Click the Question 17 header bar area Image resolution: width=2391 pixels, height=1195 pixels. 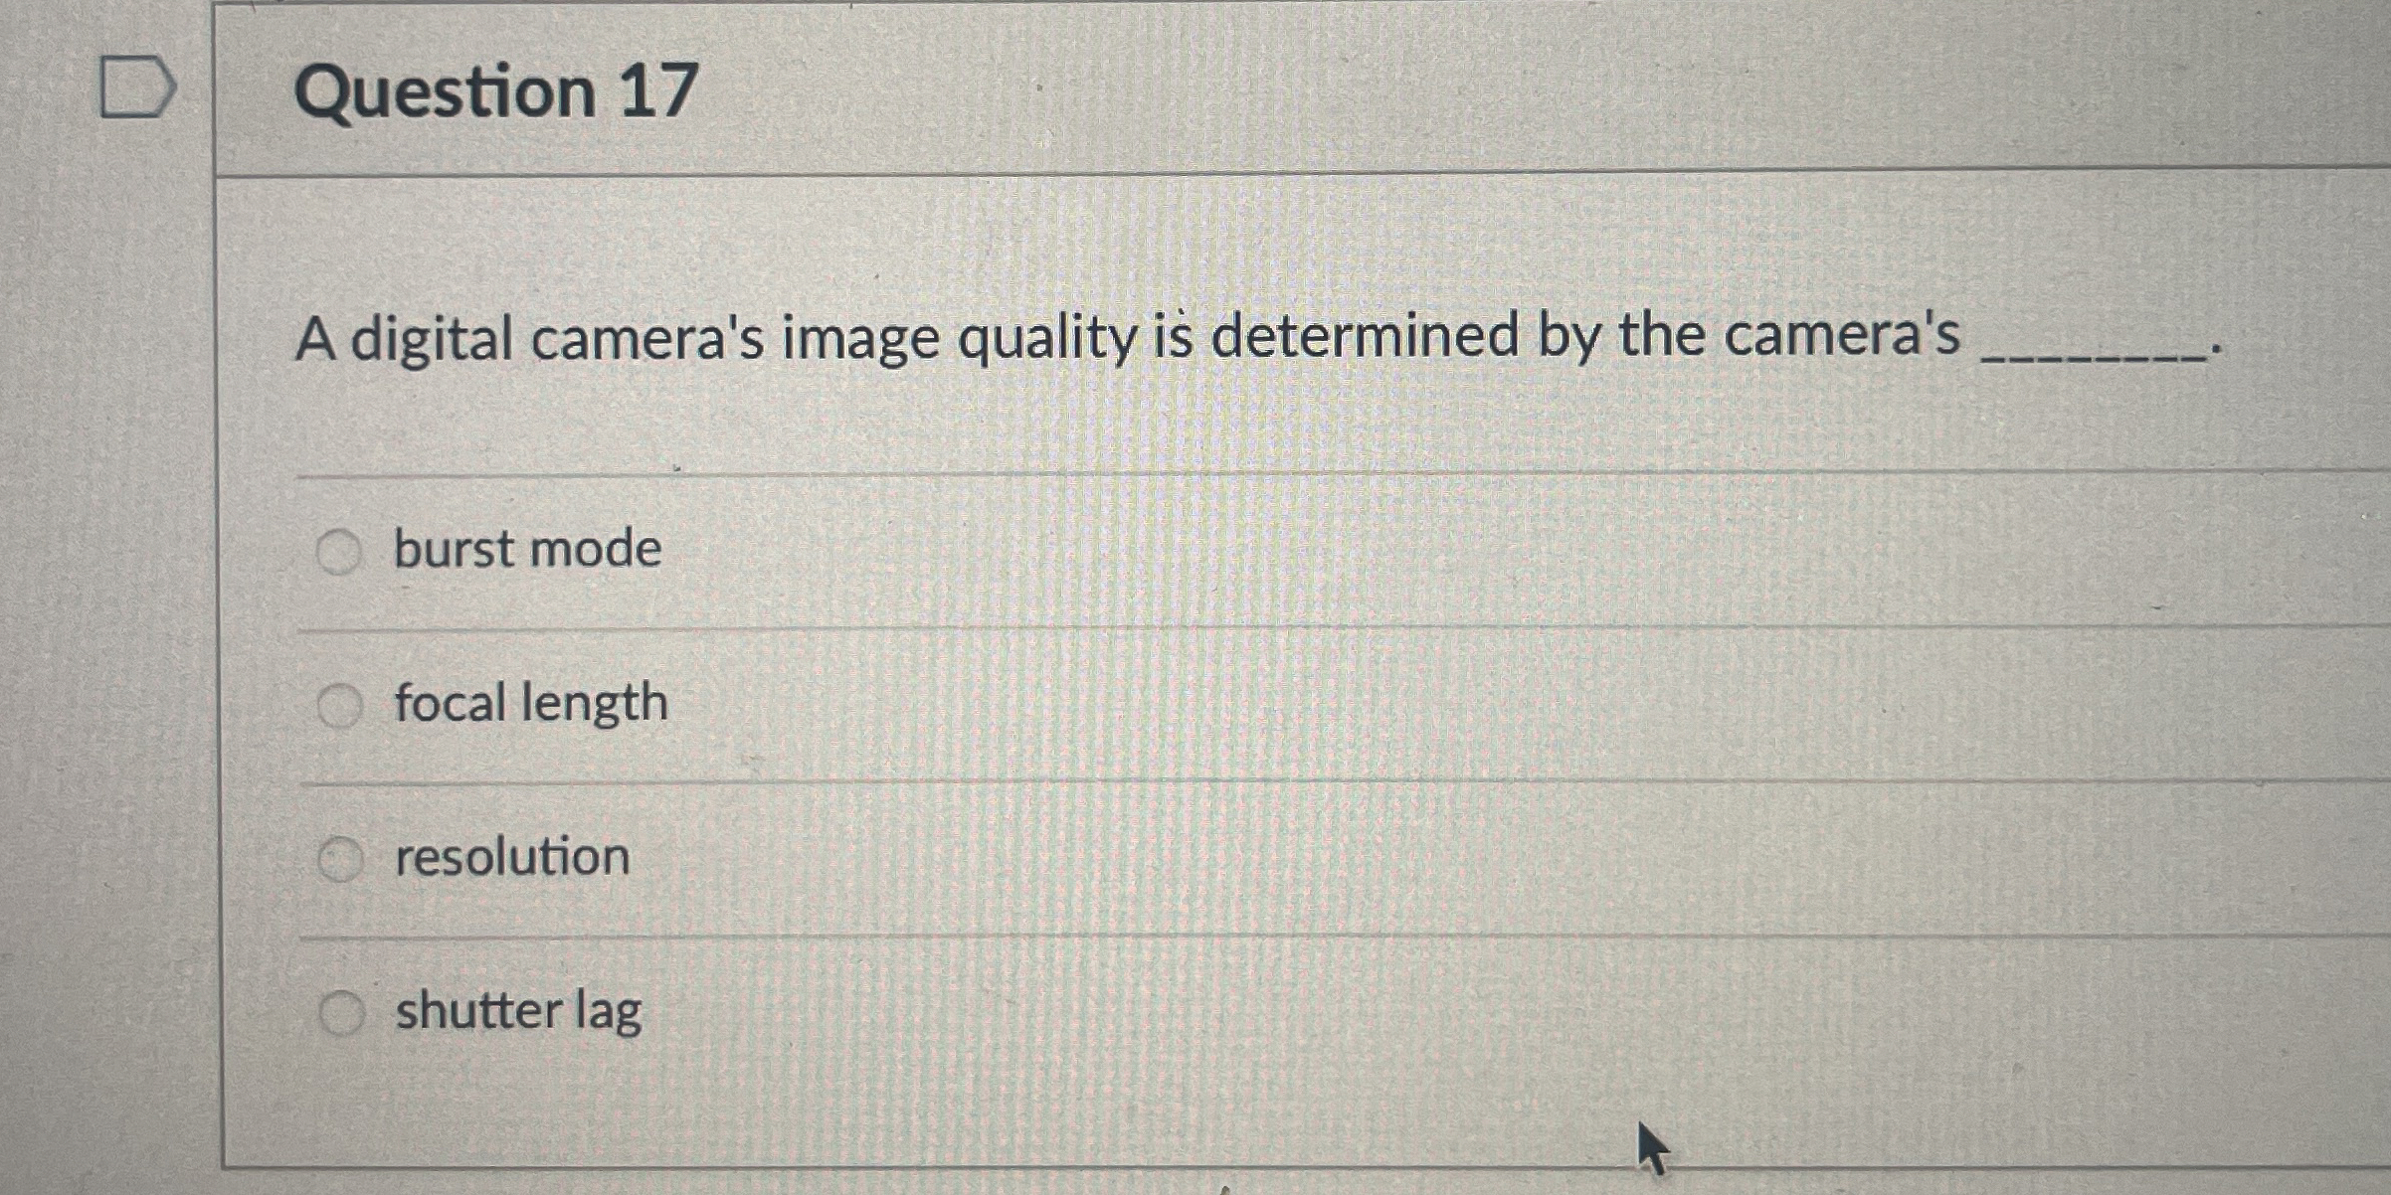coord(1194,89)
